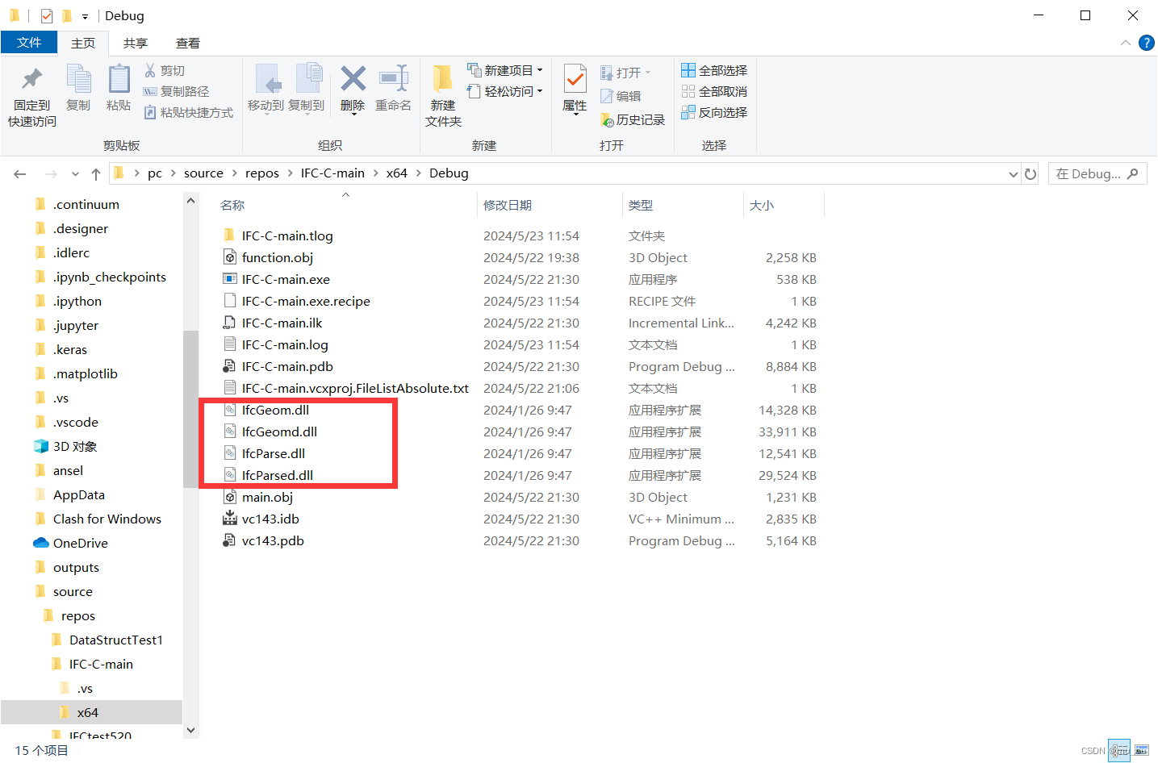Sort by the Size (大小) column header
The height and width of the screenshot is (763, 1158).
point(762,206)
